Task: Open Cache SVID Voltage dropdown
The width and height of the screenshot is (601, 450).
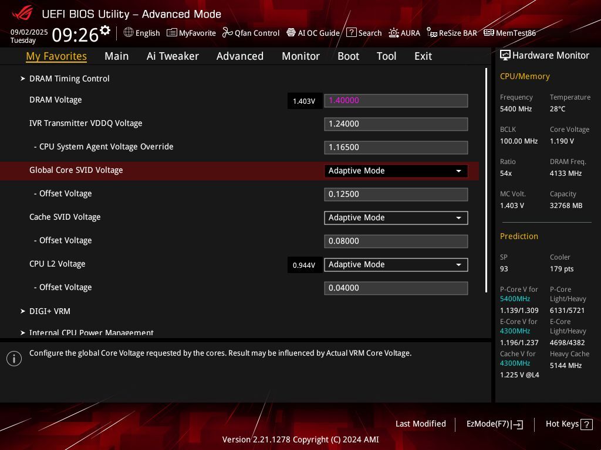Action: [396, 218]
